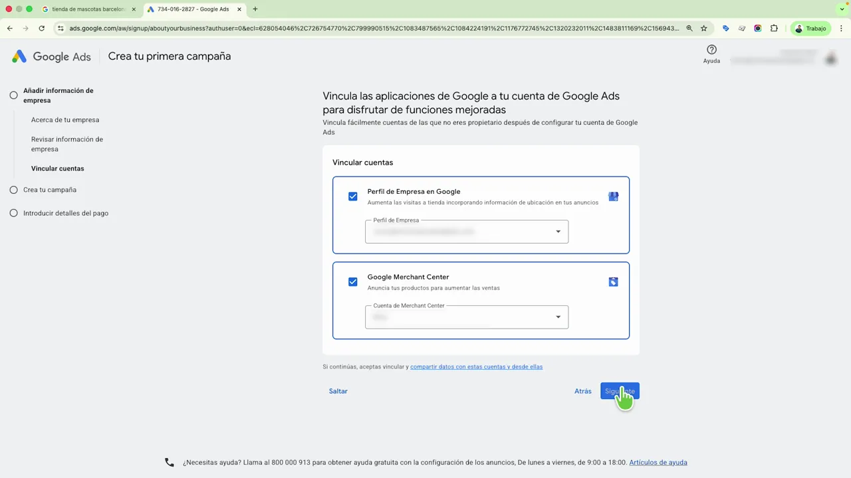Image resolution: width=851 pixels, height=478 pixels.
Task: Reload the page
Action: (41, 29)
